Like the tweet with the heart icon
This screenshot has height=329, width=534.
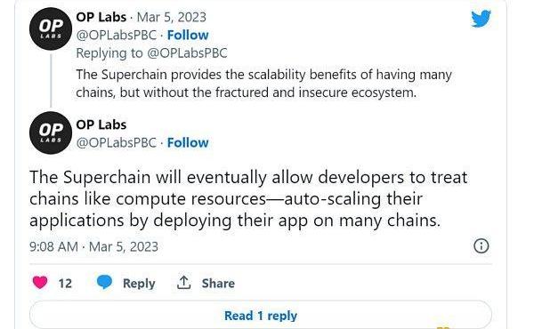40,283
